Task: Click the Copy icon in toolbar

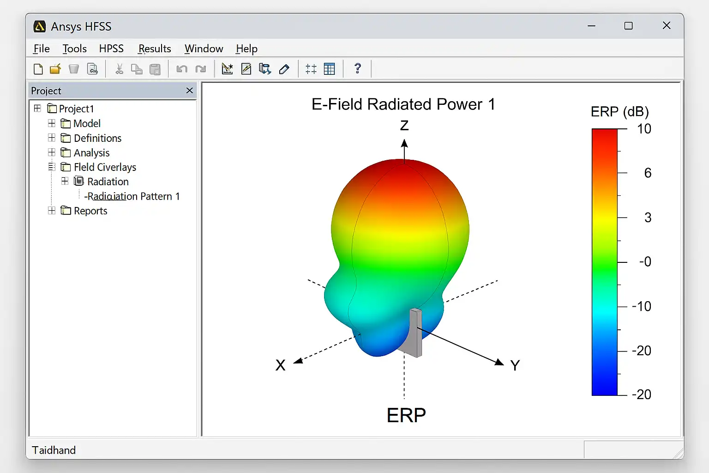Action: (137, 69)
